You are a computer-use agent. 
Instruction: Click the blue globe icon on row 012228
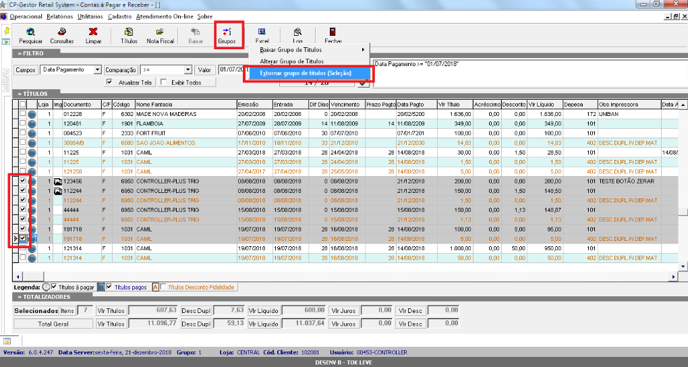[x=32, y=114]
